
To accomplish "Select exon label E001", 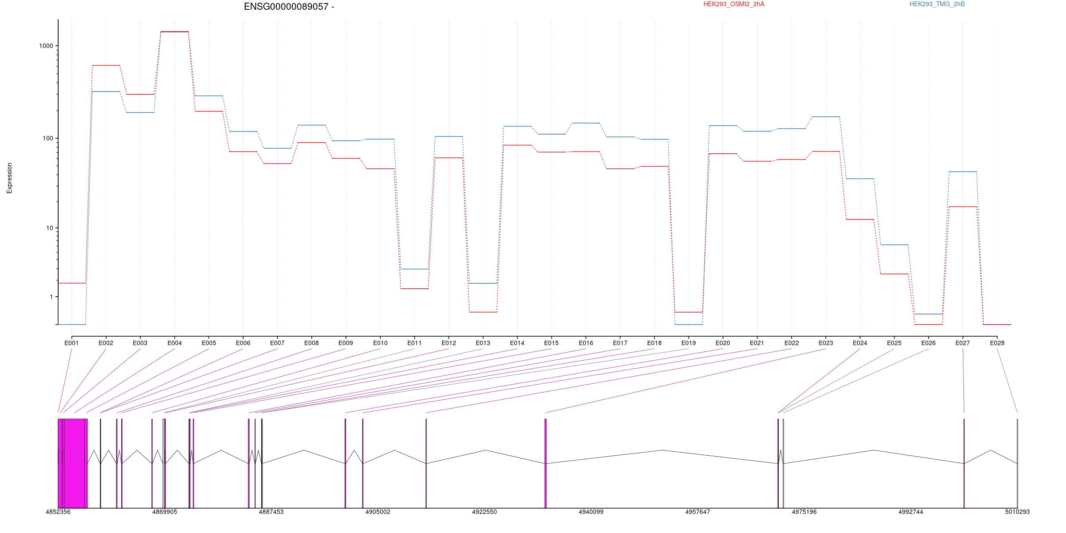I will coord(72,343).
